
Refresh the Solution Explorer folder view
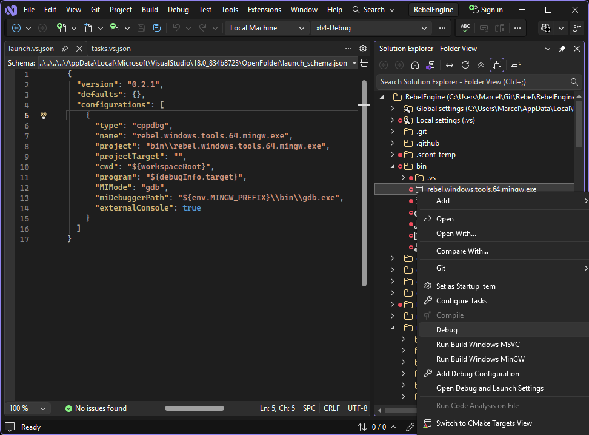pos(465,65)
